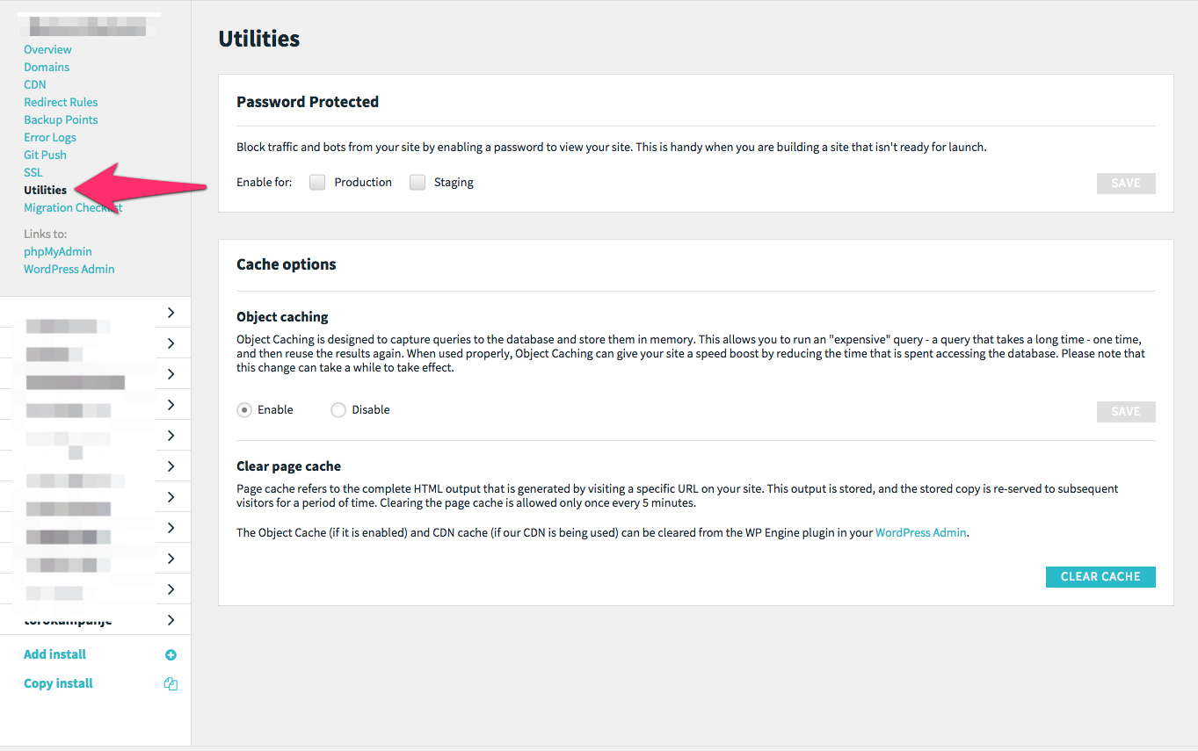
Task: Save the Password Protected settings
Action: pos(1125,184)
